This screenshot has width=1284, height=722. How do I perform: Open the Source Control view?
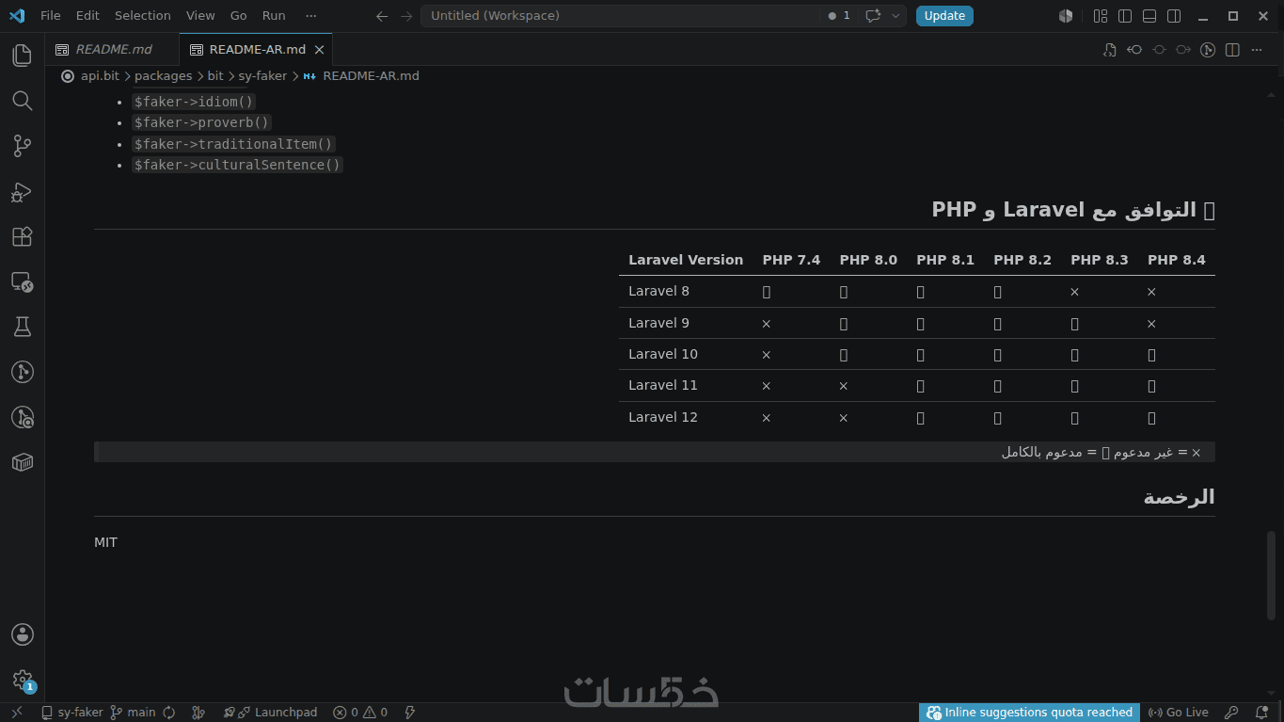[22, 146]
